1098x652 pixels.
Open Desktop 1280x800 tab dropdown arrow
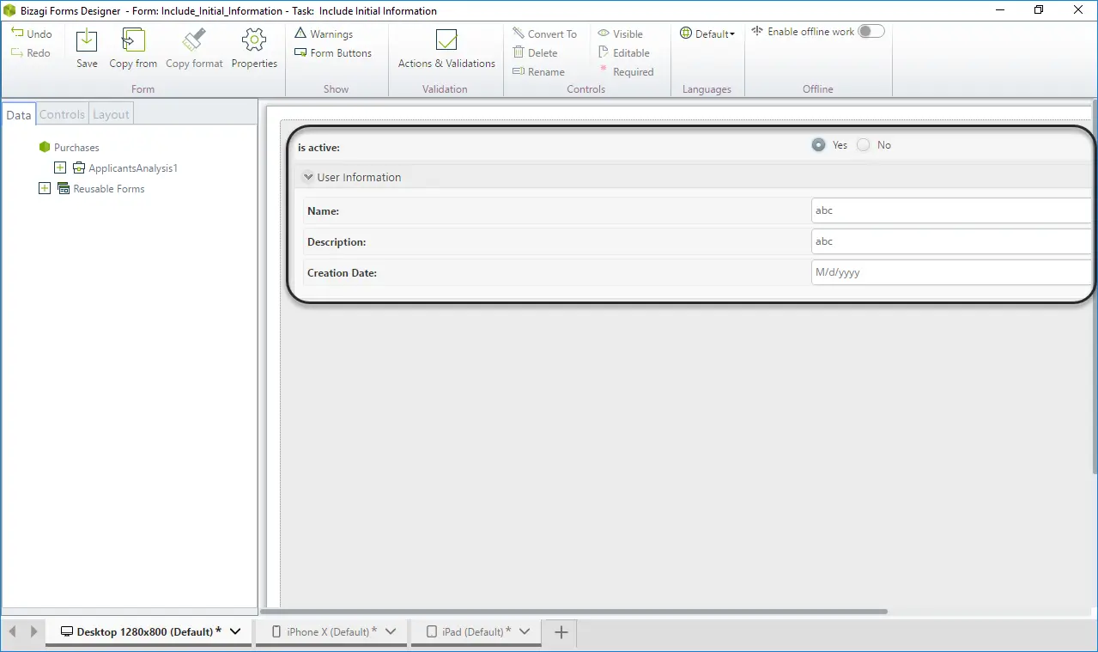click(236, 631)
